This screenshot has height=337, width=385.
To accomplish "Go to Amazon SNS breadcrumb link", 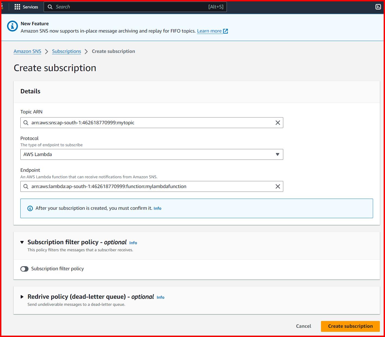I will 27,51.
